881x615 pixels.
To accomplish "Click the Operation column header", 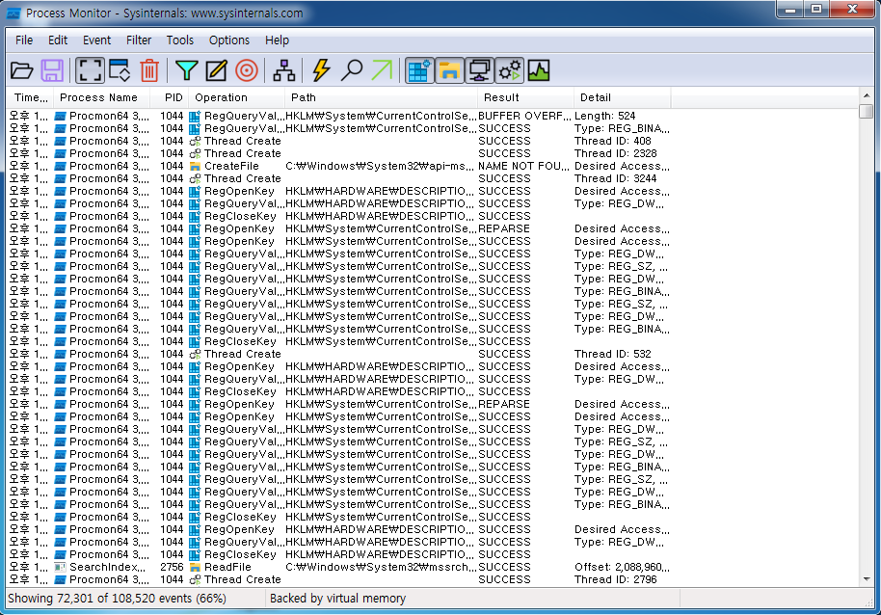I will tap(236, 97).
